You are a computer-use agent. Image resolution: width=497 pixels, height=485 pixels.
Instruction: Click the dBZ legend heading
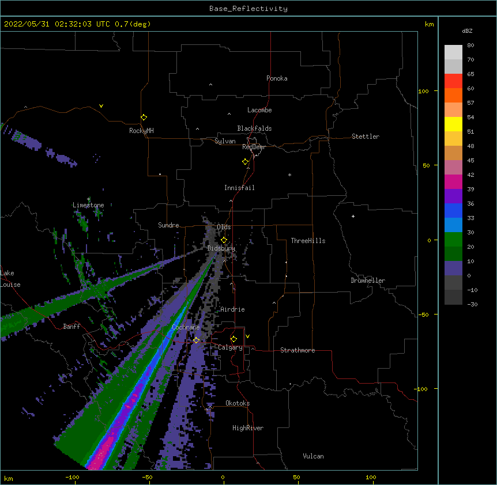pos(467,31)
